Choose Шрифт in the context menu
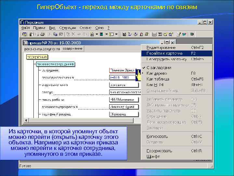 click(x=177, y=156)
